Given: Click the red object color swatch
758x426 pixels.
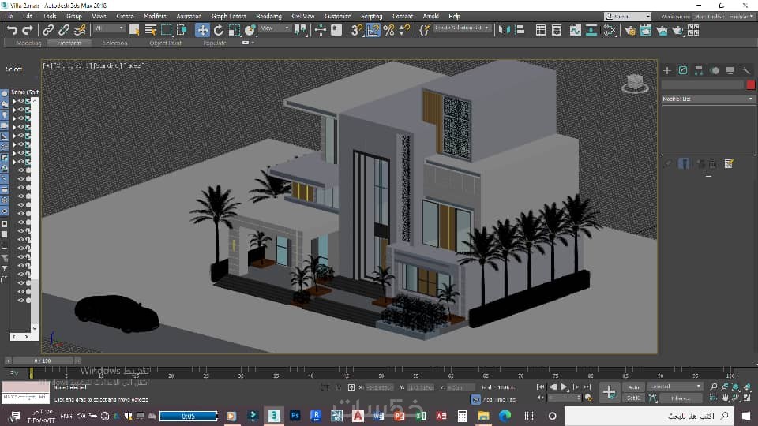Looking at the screenshot, I should pos(751,84).
